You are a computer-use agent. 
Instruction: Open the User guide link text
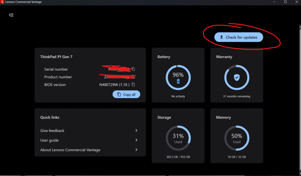point(49,140)
